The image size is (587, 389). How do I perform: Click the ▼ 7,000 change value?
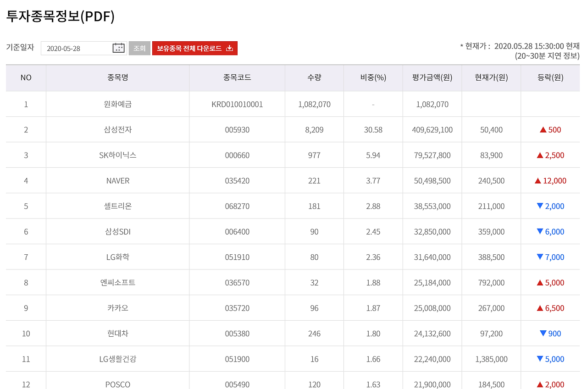[550, 257]
